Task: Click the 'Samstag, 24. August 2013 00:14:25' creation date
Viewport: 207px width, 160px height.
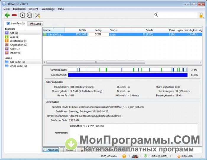Action: 89,111
